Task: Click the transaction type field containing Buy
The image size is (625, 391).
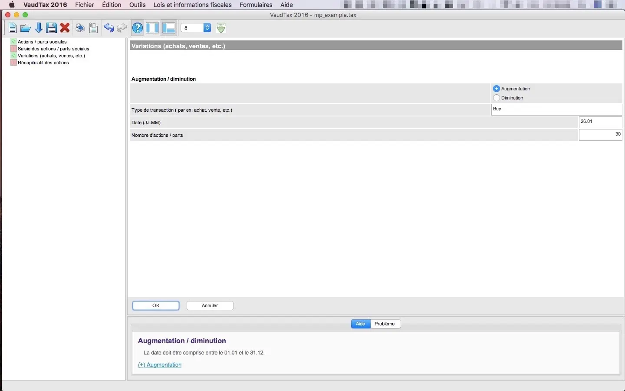Action: click(x=556, y=109)
